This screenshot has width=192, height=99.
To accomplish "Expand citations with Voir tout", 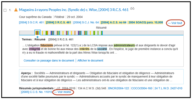I will tap(175, 23).
